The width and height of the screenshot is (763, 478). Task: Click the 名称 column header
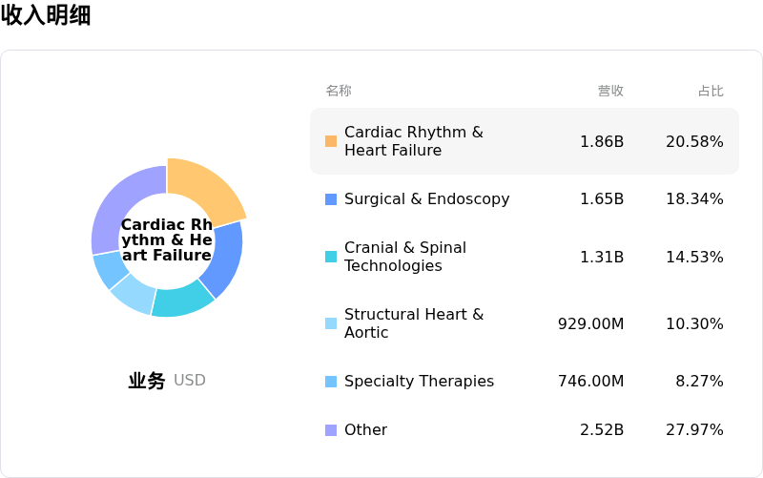click(339, 92)
